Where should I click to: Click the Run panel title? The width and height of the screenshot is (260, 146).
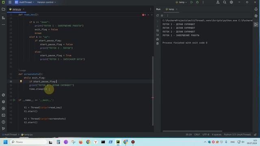pyautogui.click(x=158, y=9)
